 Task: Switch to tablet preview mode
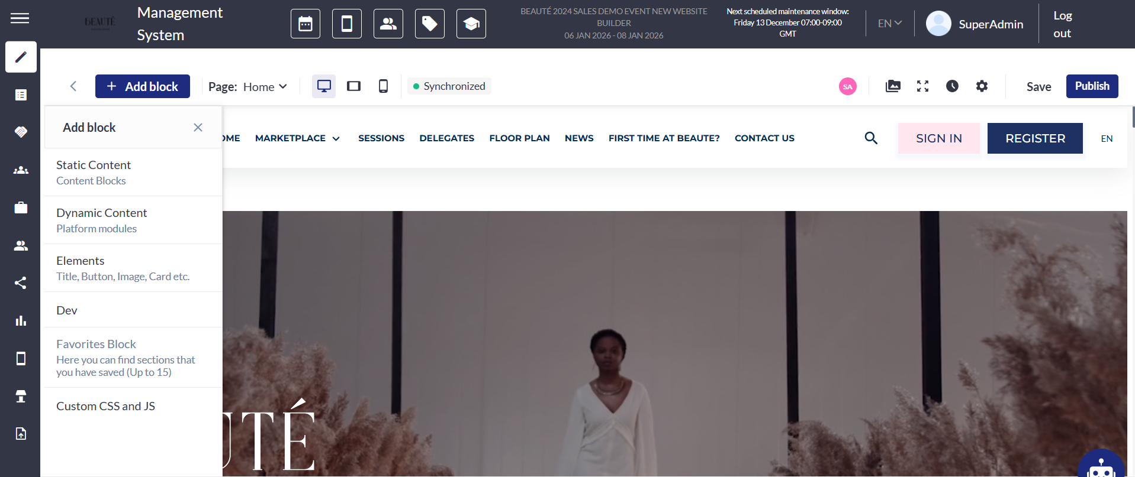click(x=353, y=86)
